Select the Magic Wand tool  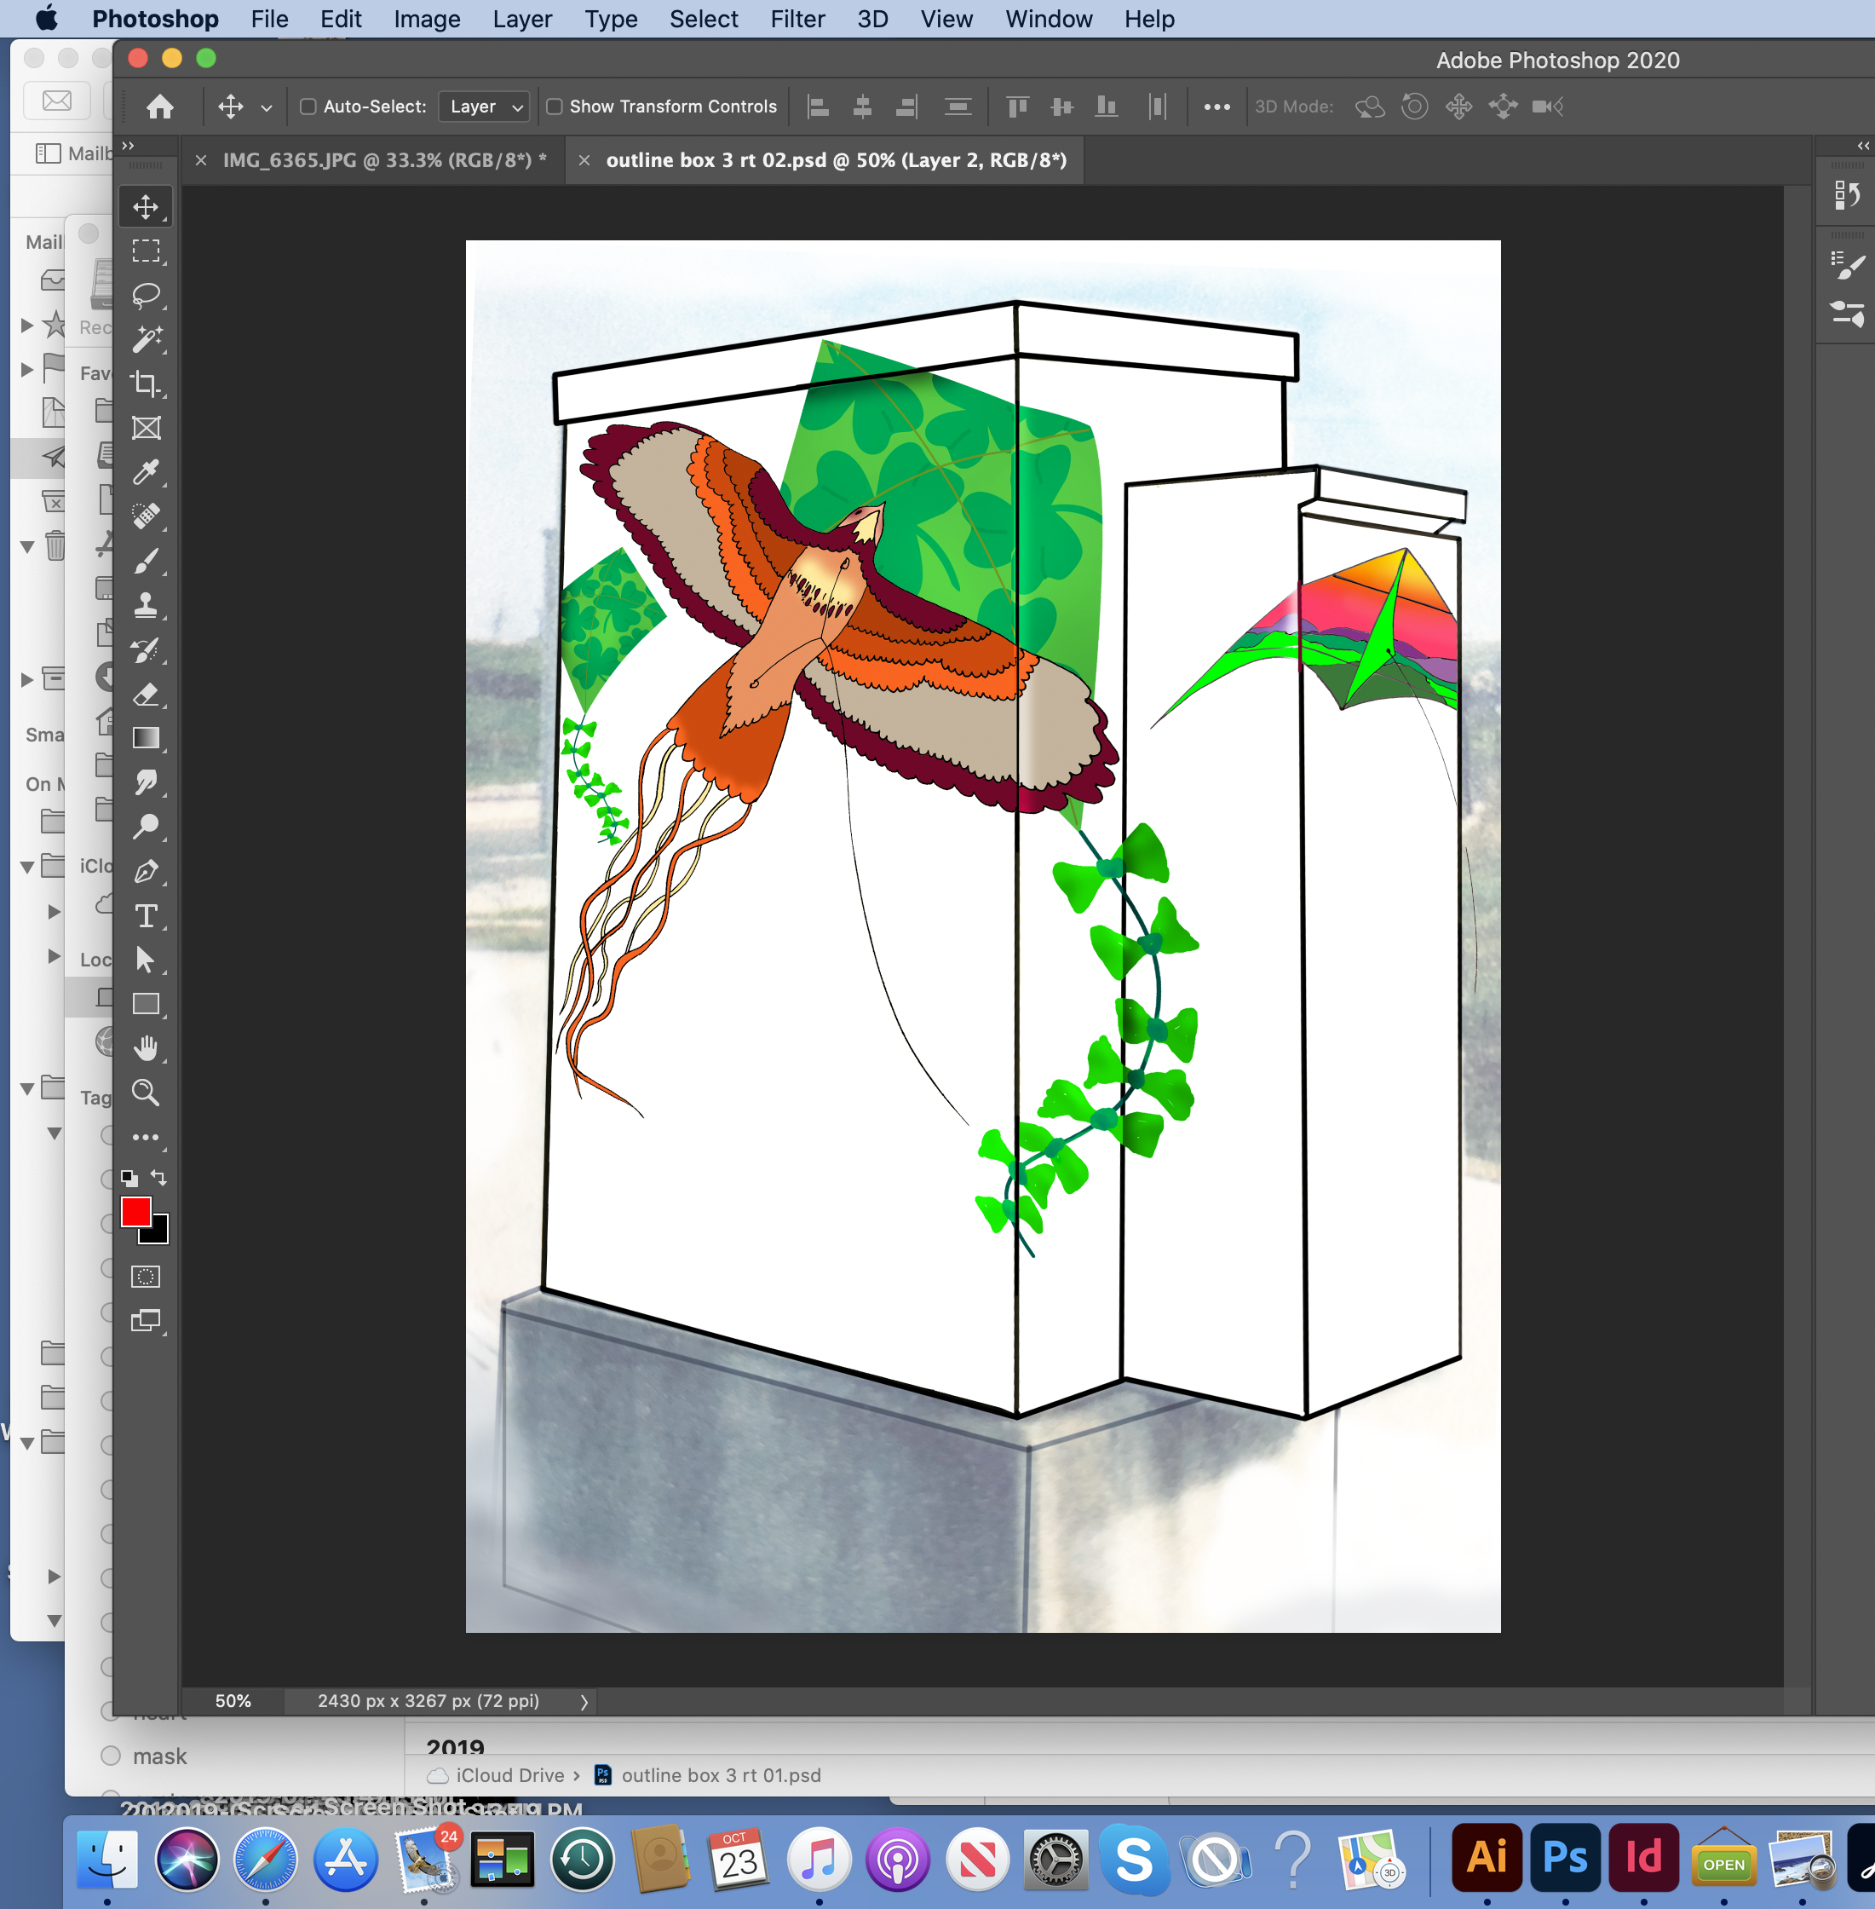pyautogui.click(x=146, y=339)
